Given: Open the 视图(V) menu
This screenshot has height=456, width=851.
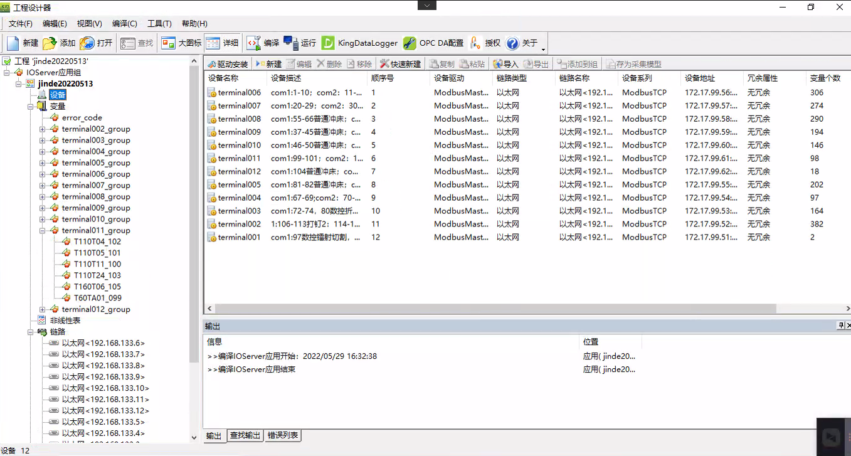Looking at the screenshot, I should (89, 23).
